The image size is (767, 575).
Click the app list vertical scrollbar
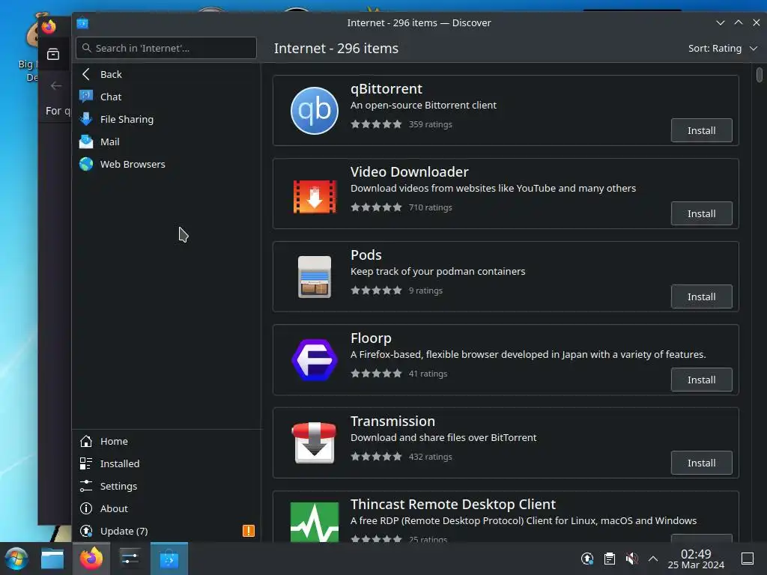tap(760, 75)
